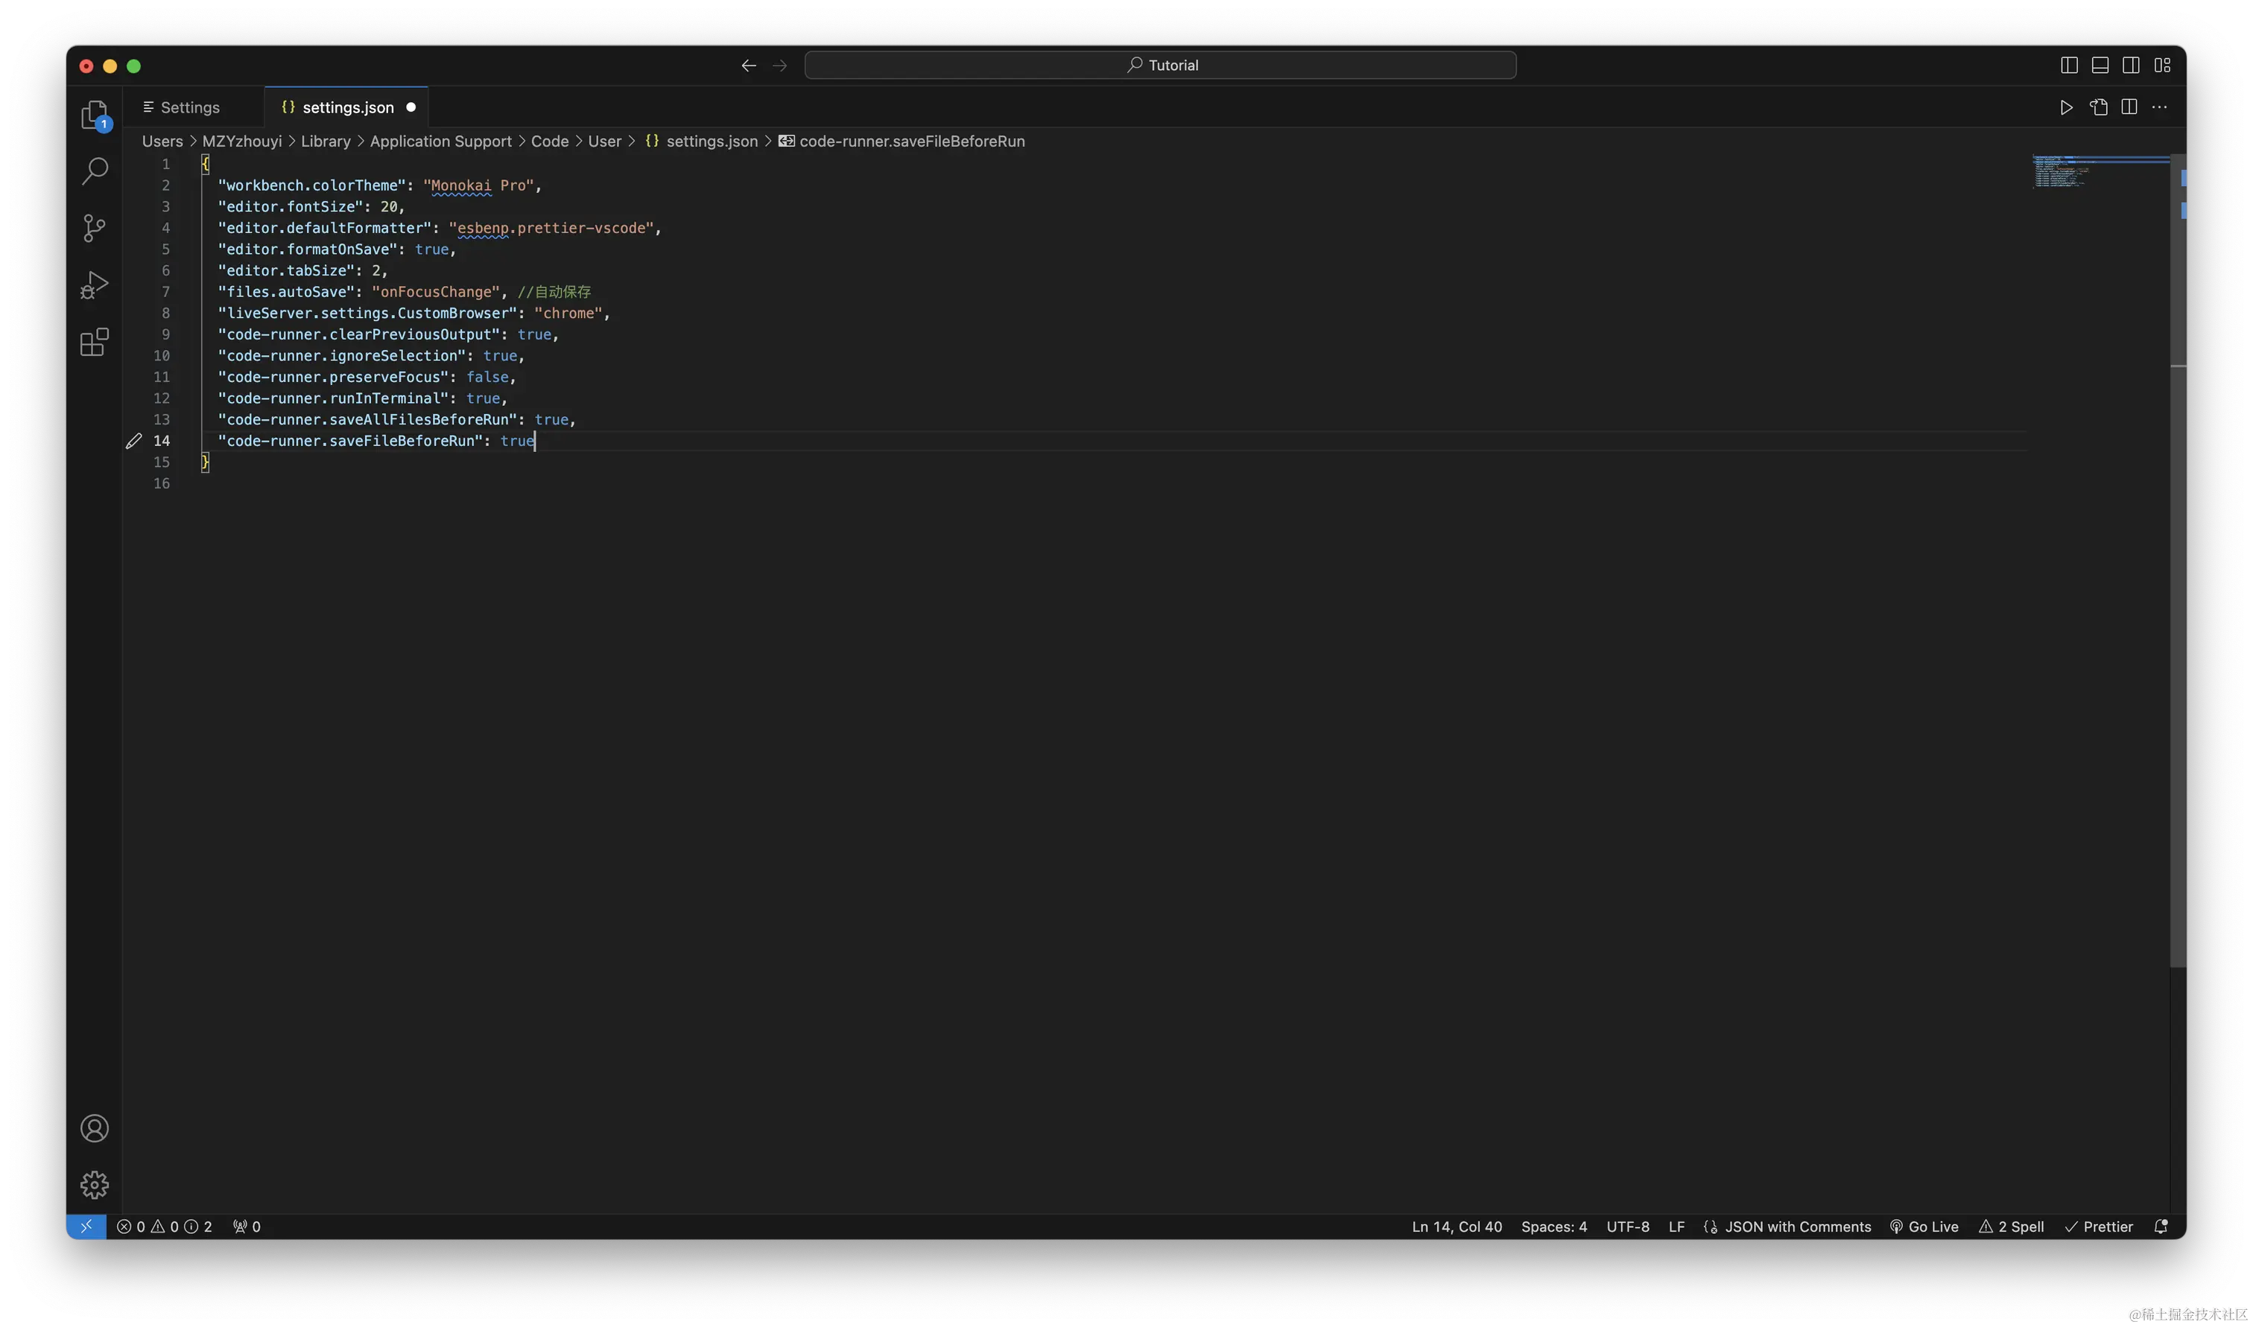Toggle the bottom panel visibility

2100,64
